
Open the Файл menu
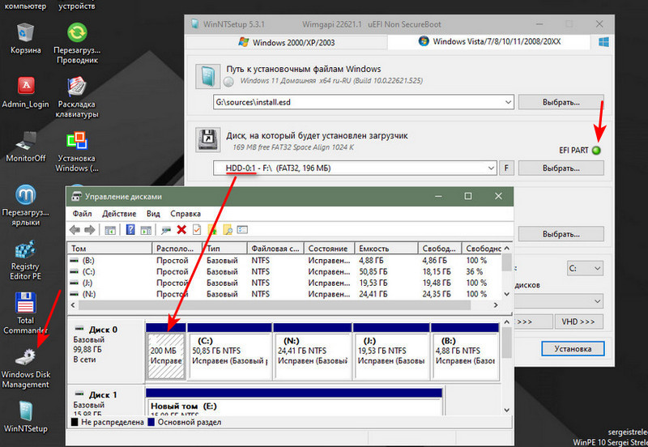[x=83, y=214]
